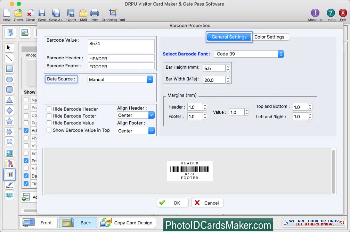Select the Triangle shape tool
This screenshot has height=232, width=350.
tap(9, 100)
